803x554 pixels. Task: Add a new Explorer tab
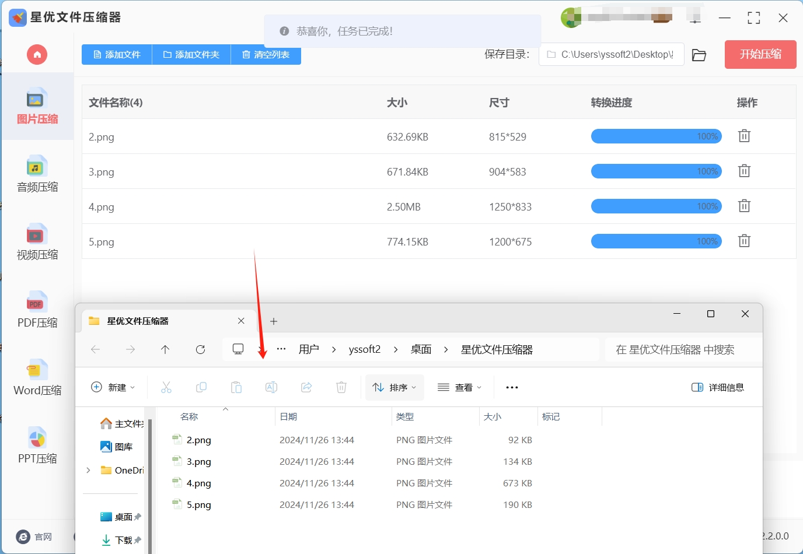274,321
